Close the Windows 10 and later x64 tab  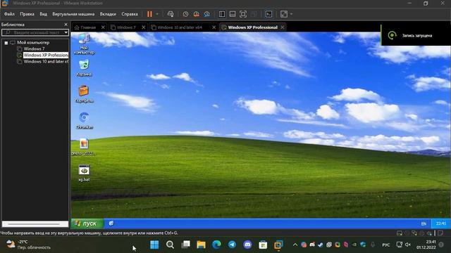[214, 27]
